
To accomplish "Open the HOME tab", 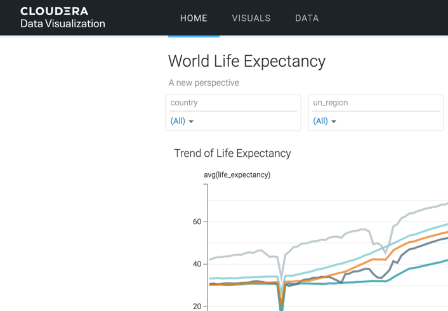I will click(194, 18).
